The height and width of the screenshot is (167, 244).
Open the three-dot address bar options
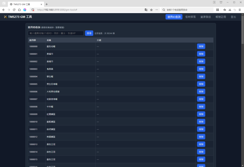(x=157, y=10)
